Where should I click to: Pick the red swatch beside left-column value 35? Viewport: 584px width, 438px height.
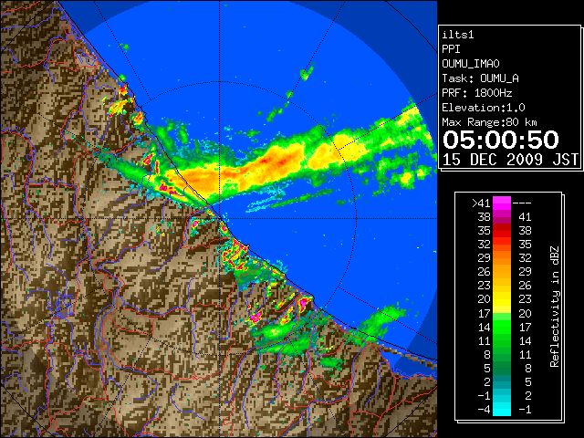coord(502,231)
